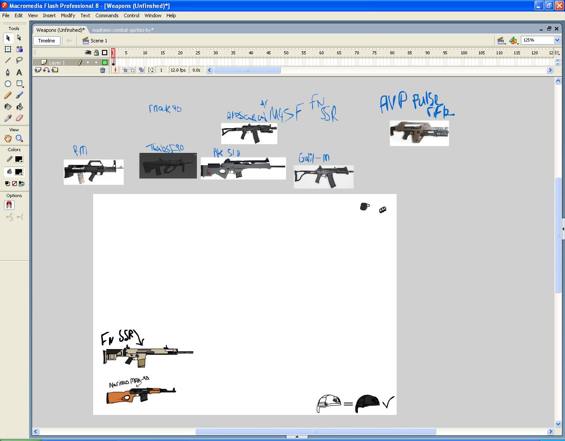Toggle Layer 1 green outline square

point(105,63)
